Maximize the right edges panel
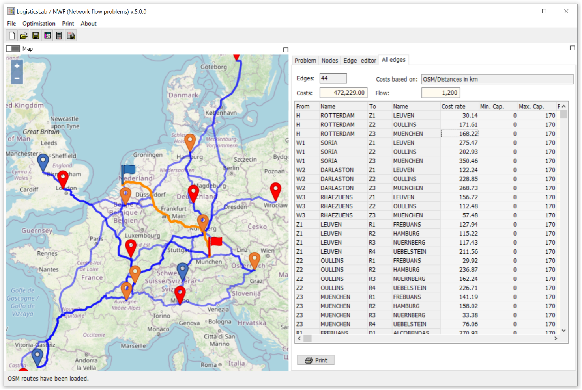Screen dimensions: 582x390 click(x=572, y=48)
